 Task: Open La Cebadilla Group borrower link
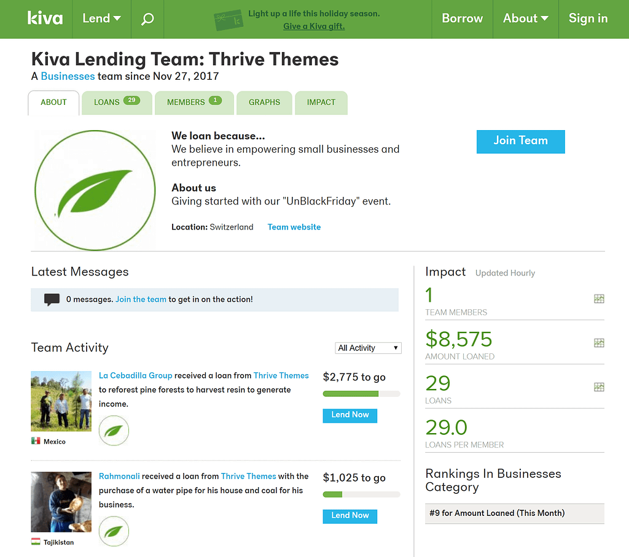[x=136, y=375]
